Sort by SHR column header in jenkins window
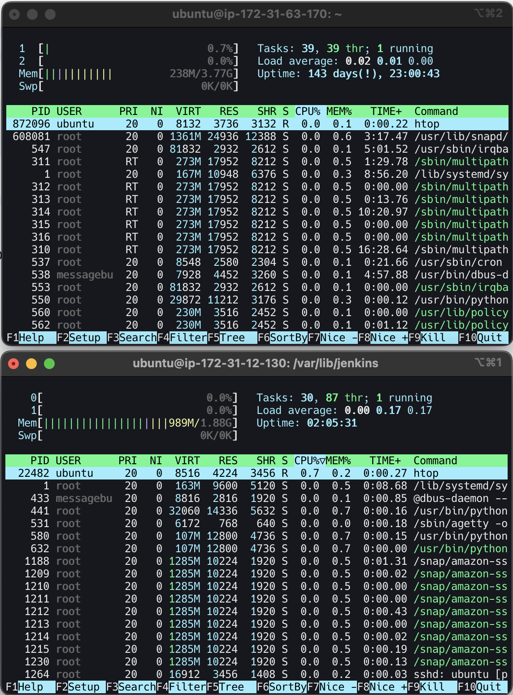 [x=266, y=461]
